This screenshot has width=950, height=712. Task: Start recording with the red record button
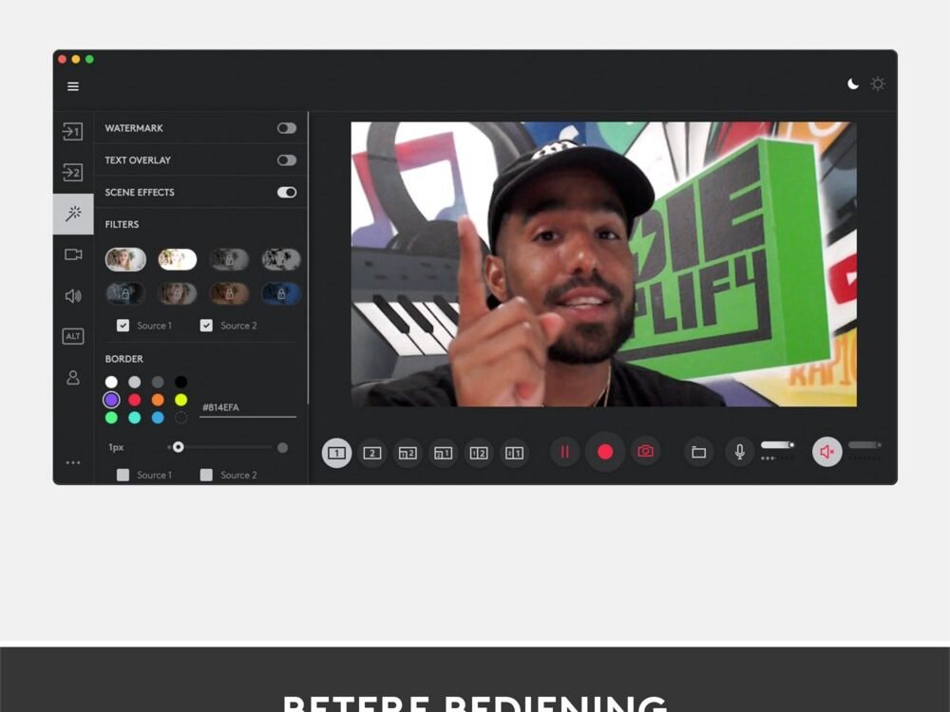tap(605, 452)
